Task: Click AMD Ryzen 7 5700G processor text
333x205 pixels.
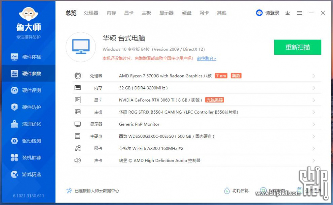Action: 165,76
